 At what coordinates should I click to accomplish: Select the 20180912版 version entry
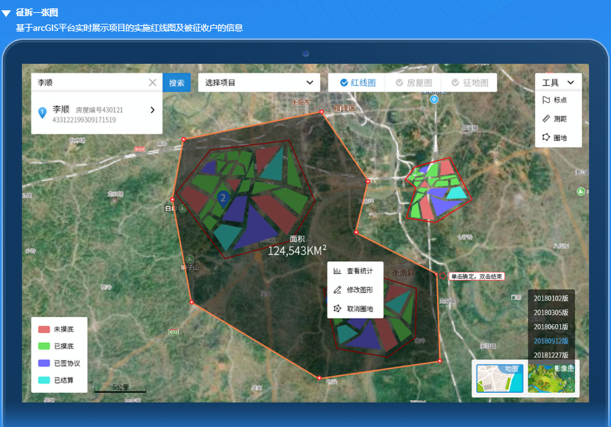[551, 341]
